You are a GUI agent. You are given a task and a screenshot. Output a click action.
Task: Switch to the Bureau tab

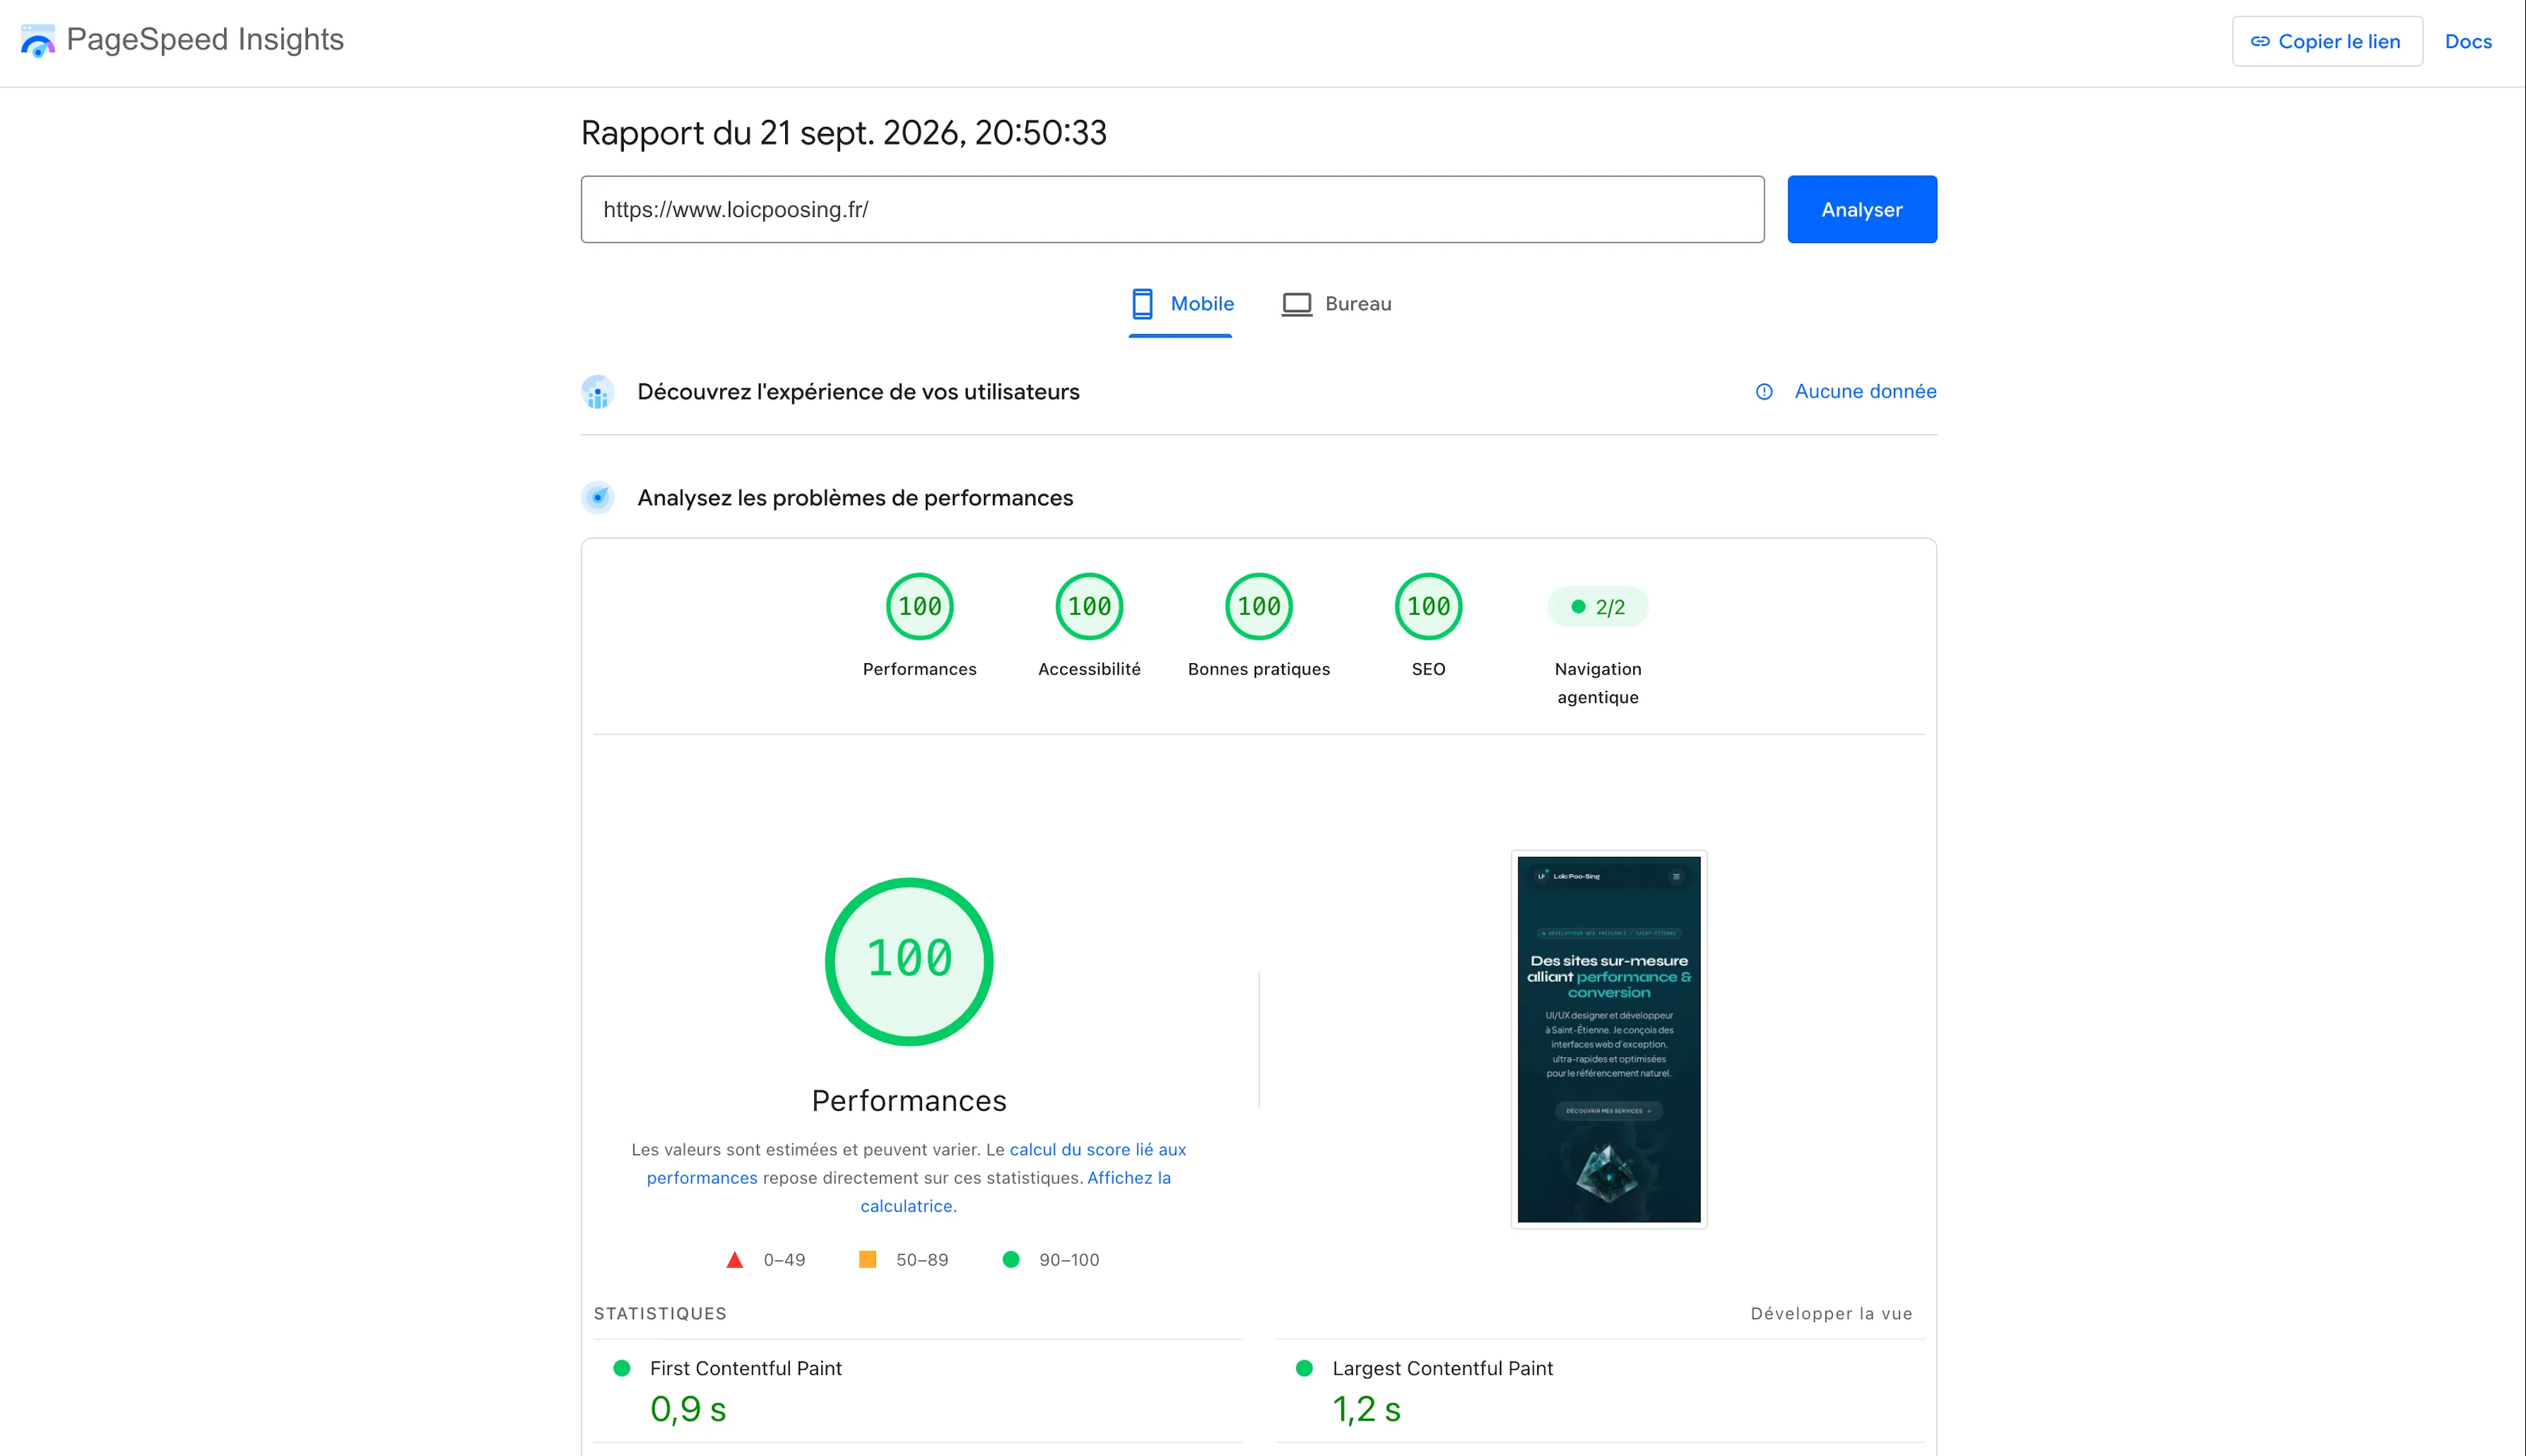[x=1337, y=304]
